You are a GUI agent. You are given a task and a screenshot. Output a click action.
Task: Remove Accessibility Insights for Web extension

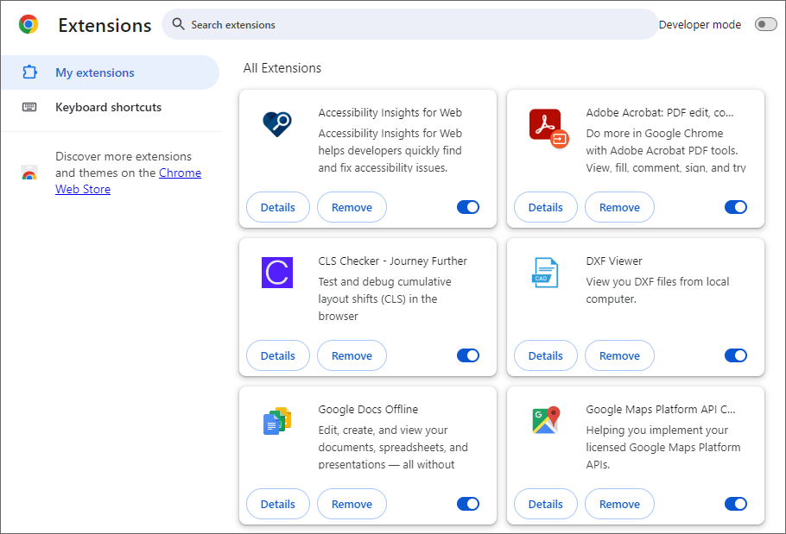click(x=352, y=207)
